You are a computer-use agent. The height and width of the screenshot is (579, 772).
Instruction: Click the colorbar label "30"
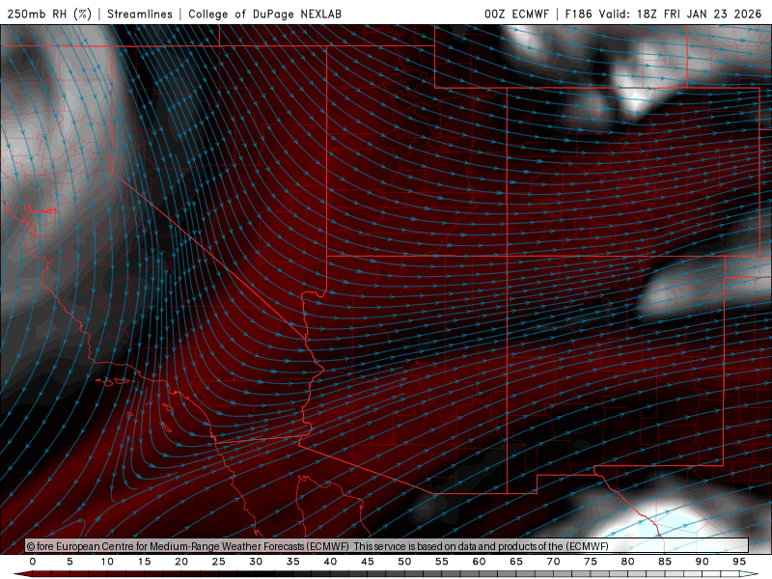click(x=256, y=562)
